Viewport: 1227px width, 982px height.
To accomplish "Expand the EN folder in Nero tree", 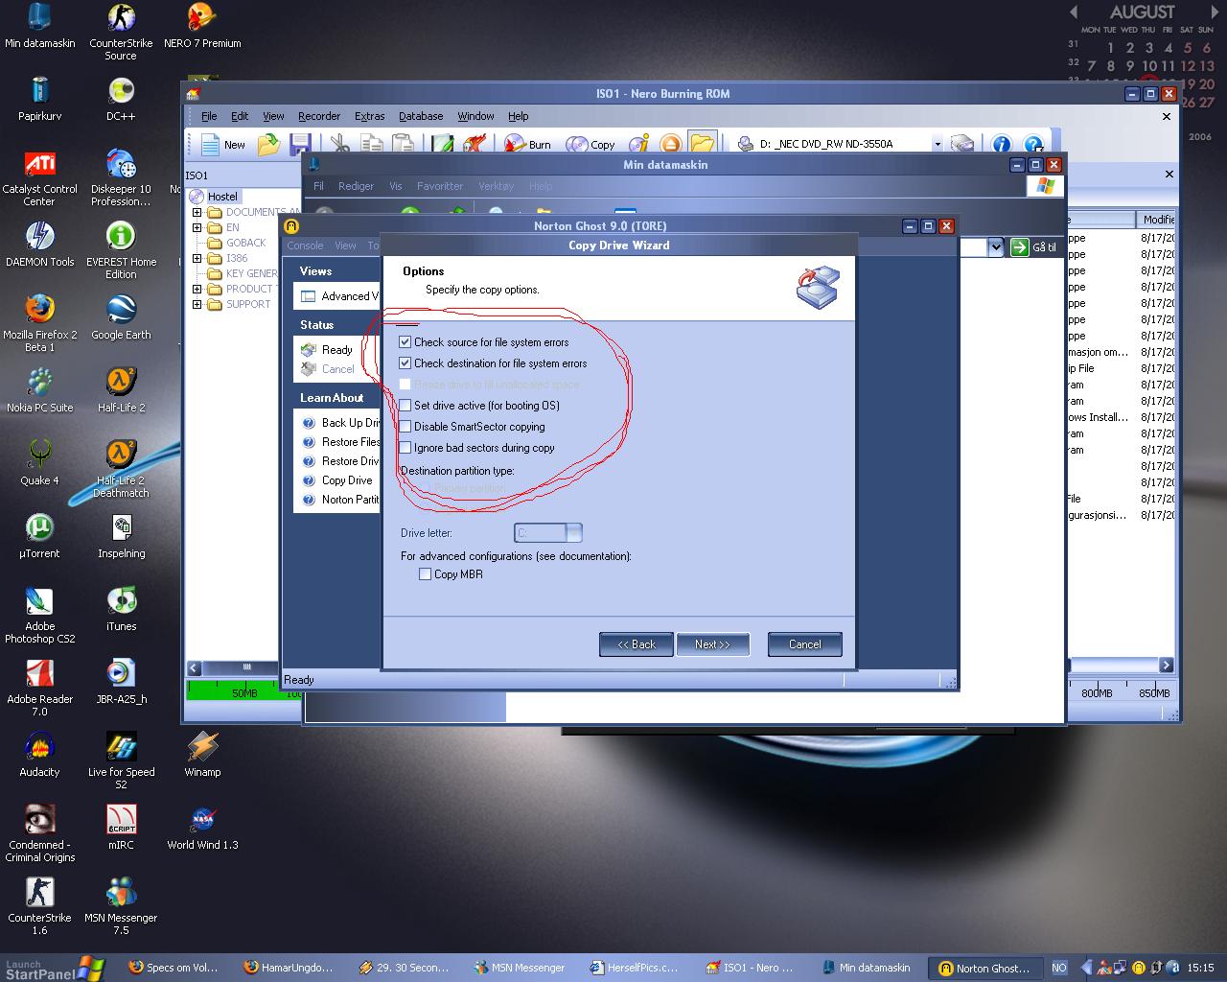I will click(197, 228).
